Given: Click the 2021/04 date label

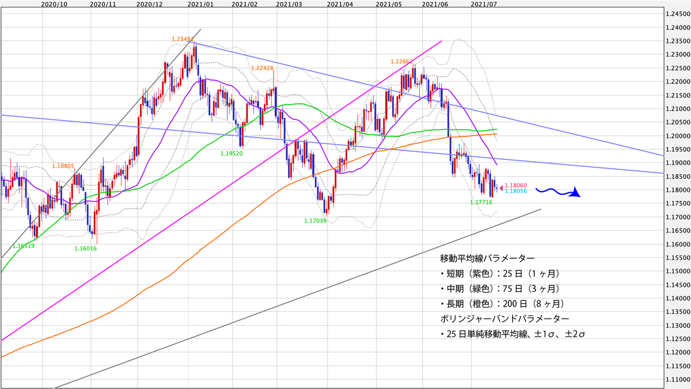Looking at the screenshot, I should point(340,3).
